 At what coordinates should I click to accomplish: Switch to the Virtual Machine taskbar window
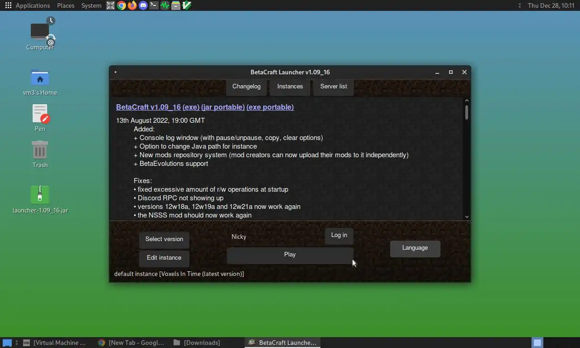[55, 343]
